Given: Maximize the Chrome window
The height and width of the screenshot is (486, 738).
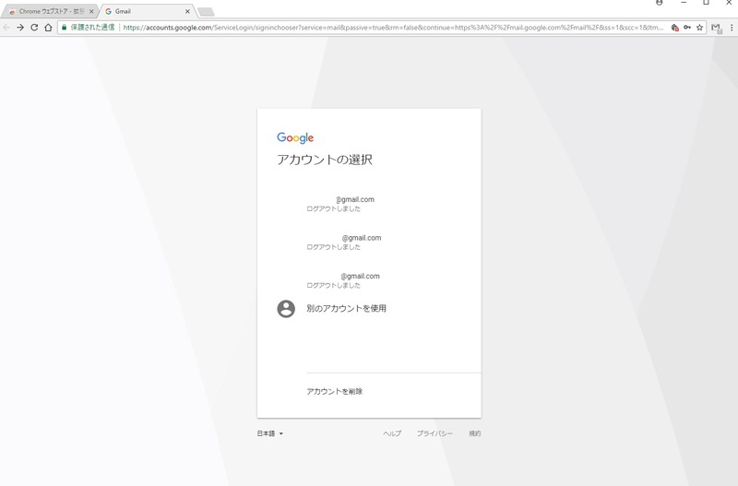Looking at the screenshot, I should coord(706,3).
